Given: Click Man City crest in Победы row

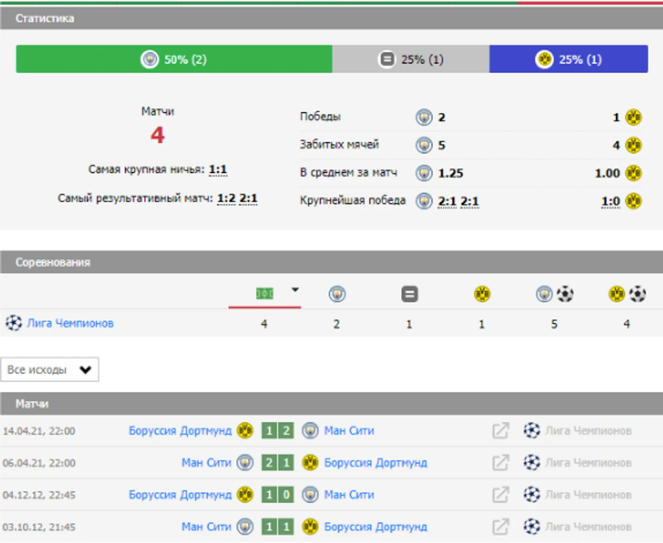Looking at the screenshot, I should click(x=424, y=118).
